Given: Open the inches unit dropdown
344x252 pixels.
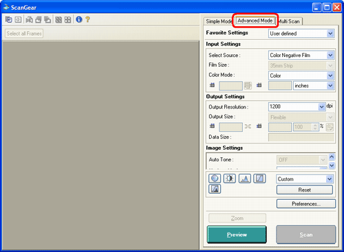Looking at the screenshot, I should tap(314, 86).
